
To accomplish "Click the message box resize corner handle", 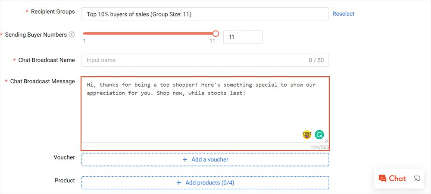I will click(x=326, y=140).
